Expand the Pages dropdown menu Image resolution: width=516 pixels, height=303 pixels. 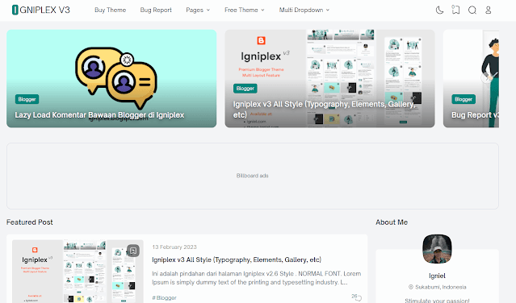coord(198,10)
